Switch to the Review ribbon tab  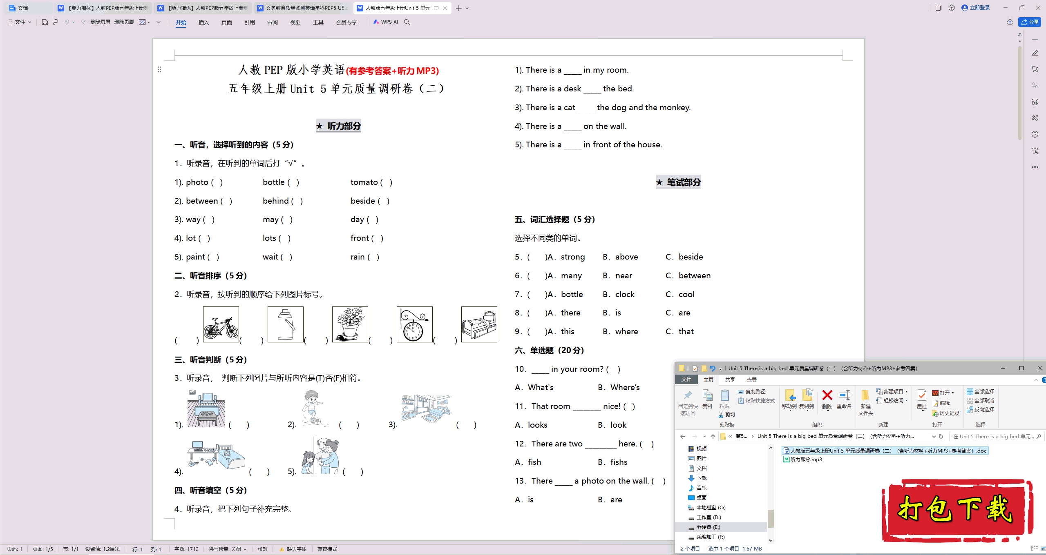(273, 22)
